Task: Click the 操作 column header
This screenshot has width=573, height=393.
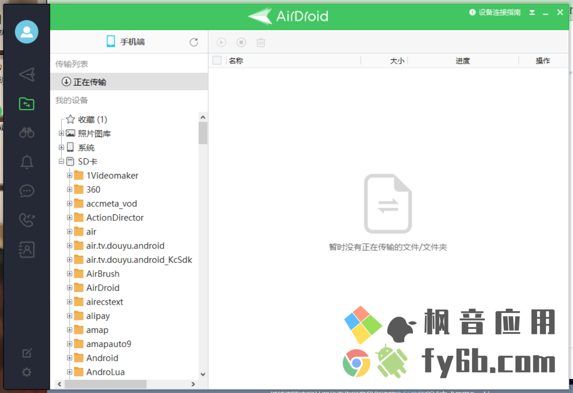Action: click(x=543, y=61)
